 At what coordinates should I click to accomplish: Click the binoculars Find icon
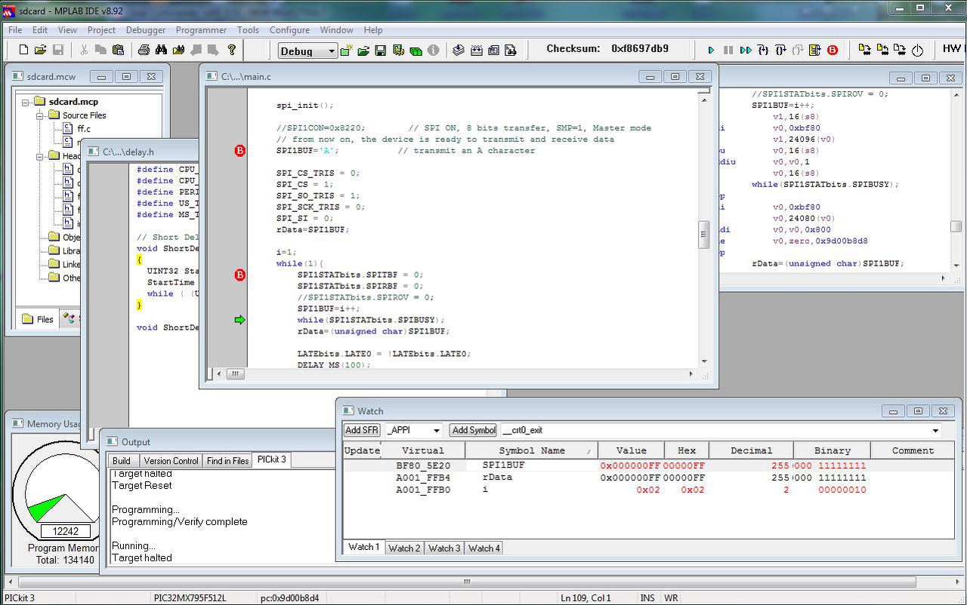click(161, 51)
